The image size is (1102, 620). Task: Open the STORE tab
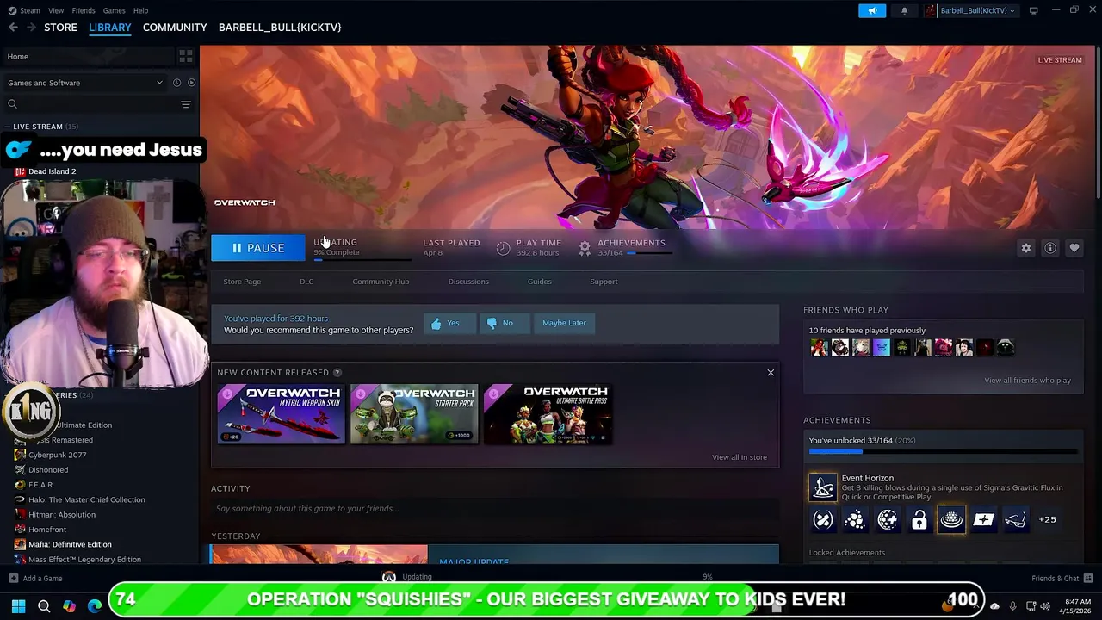[60, 28]
